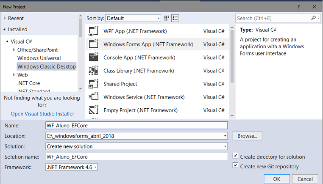Select the Class Library template icon
The image size is (323, 184).
coord(94,71)
